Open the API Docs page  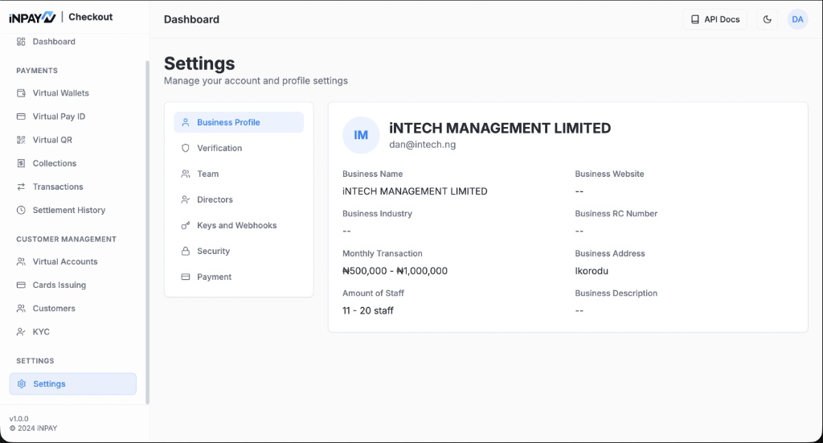715,19
